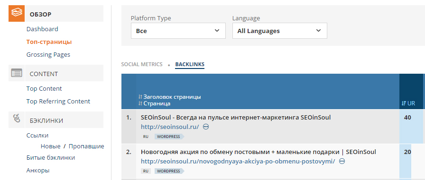Click row number 1.

coord(129,117)
